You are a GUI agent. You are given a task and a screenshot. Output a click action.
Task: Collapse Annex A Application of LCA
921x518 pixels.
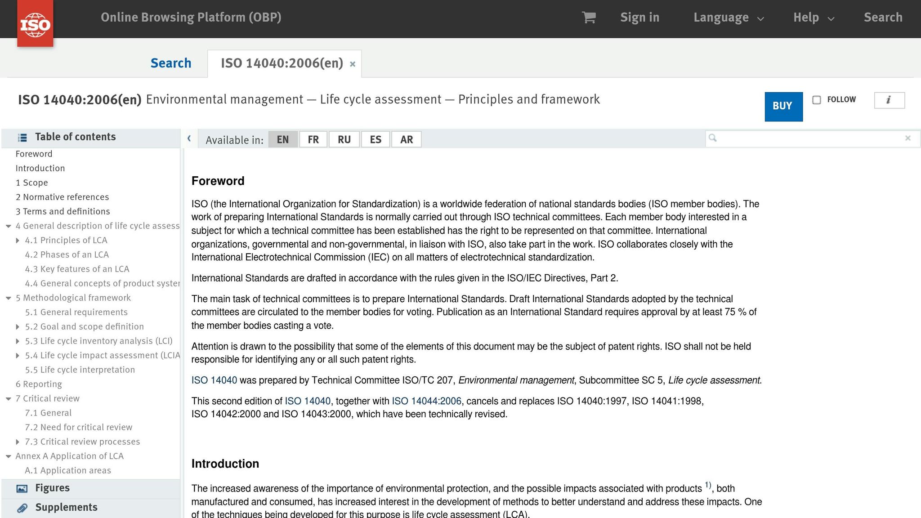8,456
